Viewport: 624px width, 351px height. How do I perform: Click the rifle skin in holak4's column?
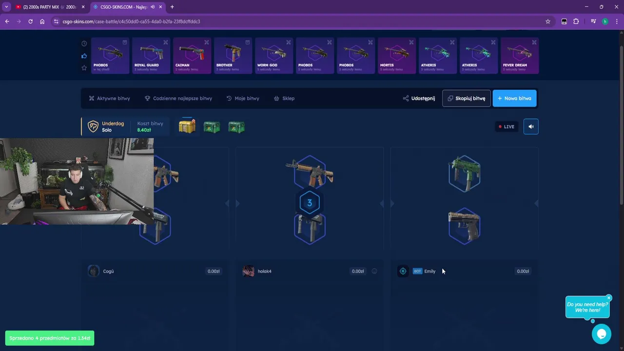(310, 172)
